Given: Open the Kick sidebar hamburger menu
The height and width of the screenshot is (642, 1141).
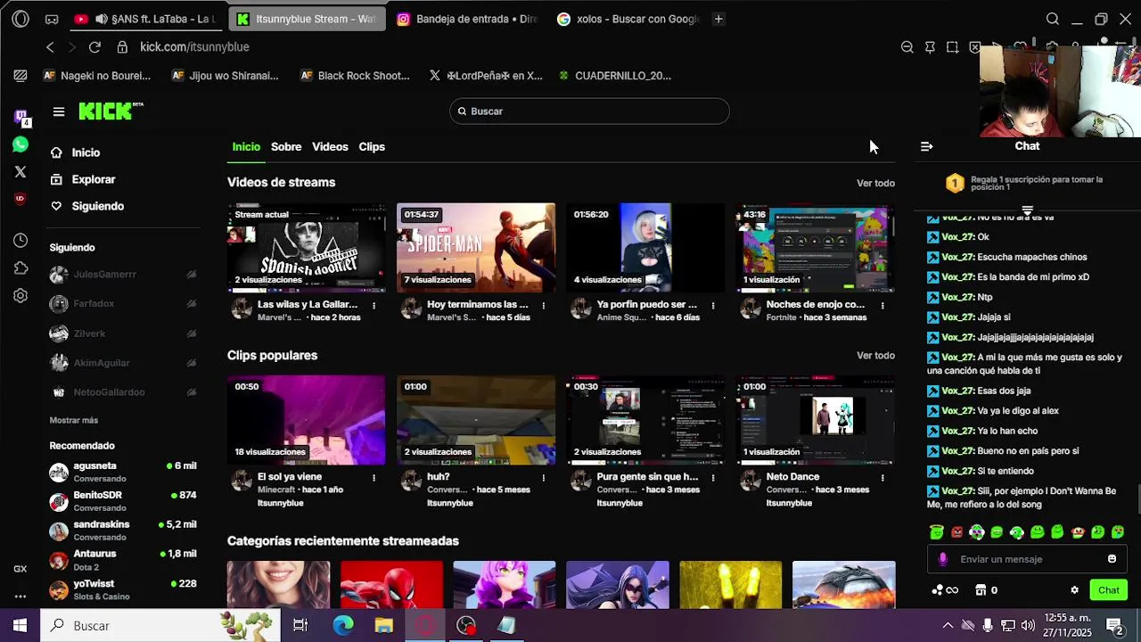Looking at the screenshot, I should (x=59, y=111).
